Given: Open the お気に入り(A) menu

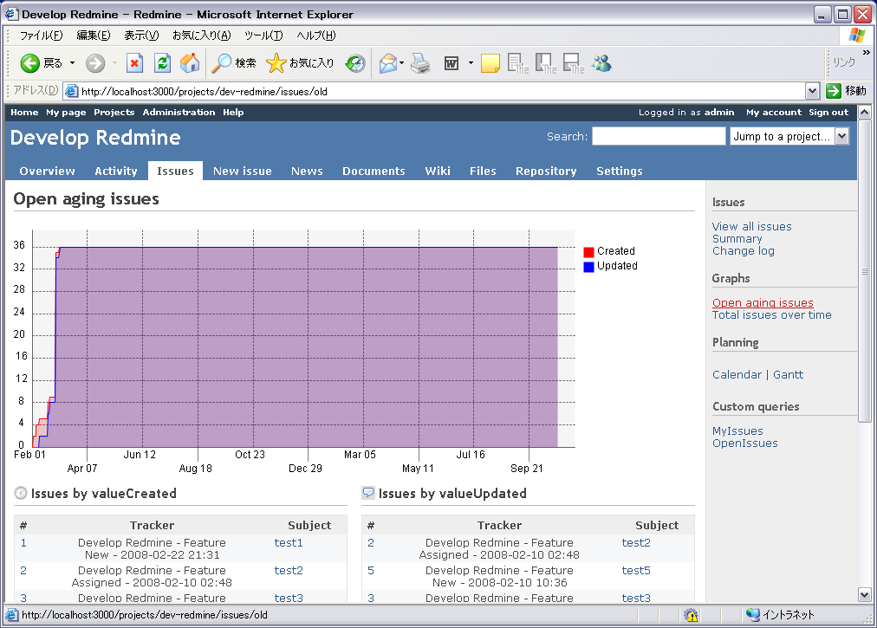Looking at the screenshot, I should coord(201,36).
